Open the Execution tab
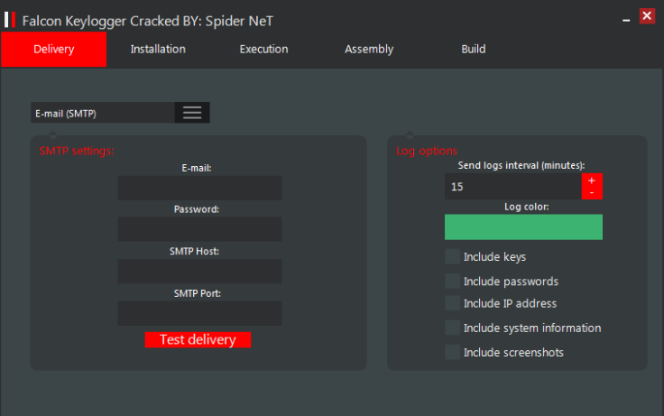 pos(263,50)
